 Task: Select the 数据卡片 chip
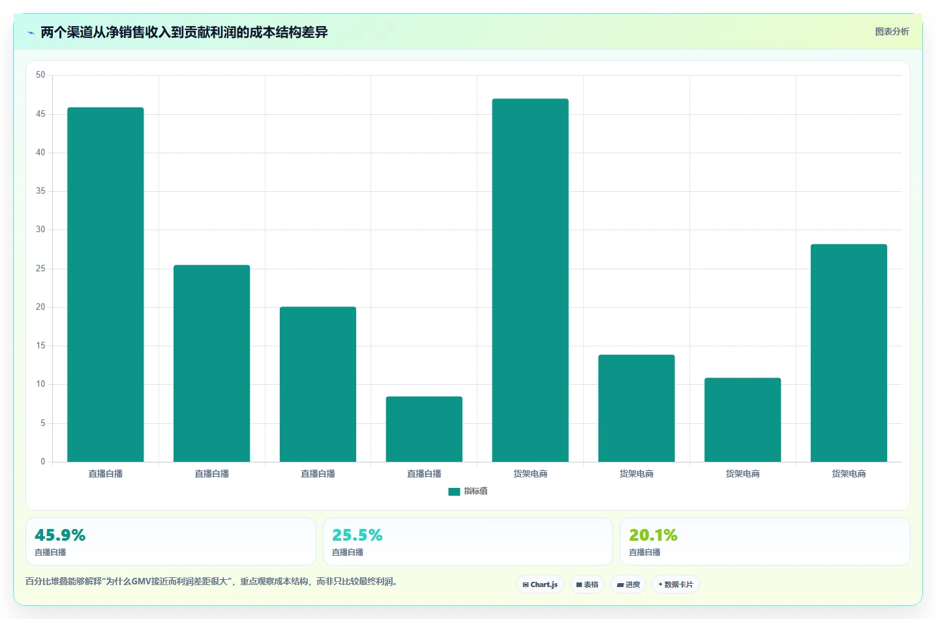676,584
